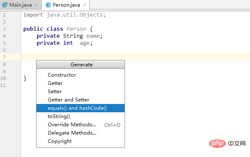This screenshot has height=157, width=250.
Task: Click line number 1 in gutter
Action: pyautogui.click(x=4, y=15)
